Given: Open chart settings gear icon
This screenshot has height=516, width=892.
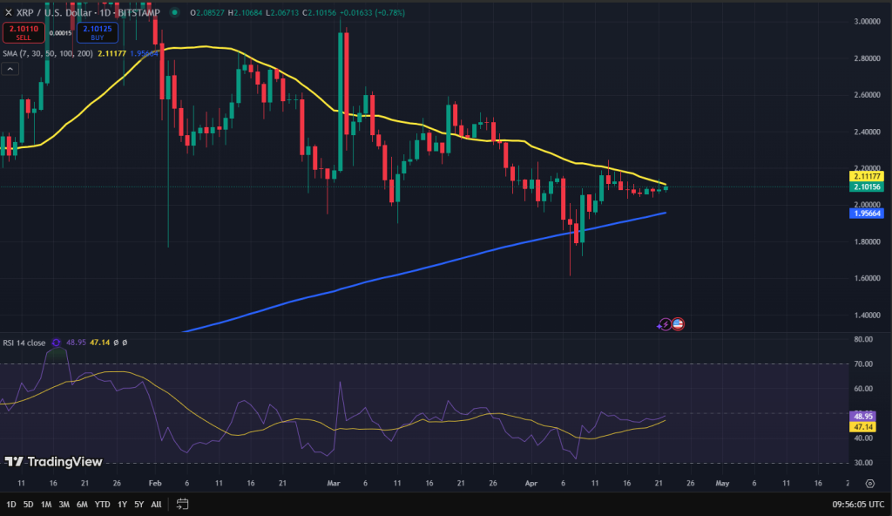Looking at the screenshot, I should 870,484.
